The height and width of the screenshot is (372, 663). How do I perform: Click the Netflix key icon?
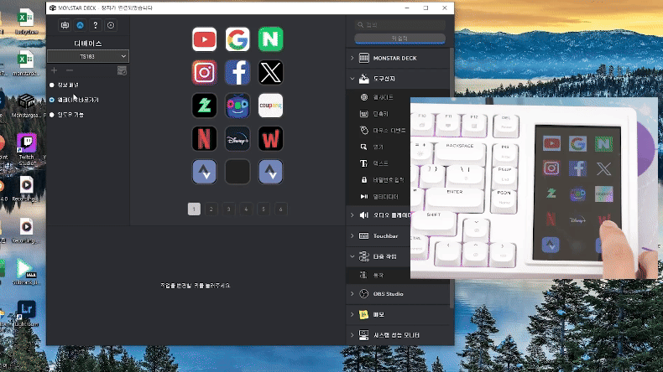[204, 138]
